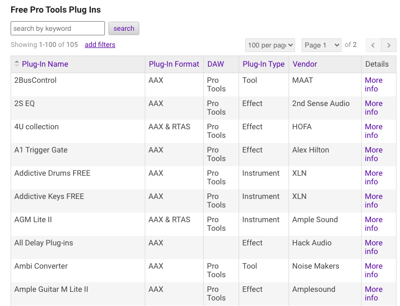Select the Addictive Drums FREE name cell
Viewport: 400px width, 306px height.
pyautogui.click(x=78, y=178)
